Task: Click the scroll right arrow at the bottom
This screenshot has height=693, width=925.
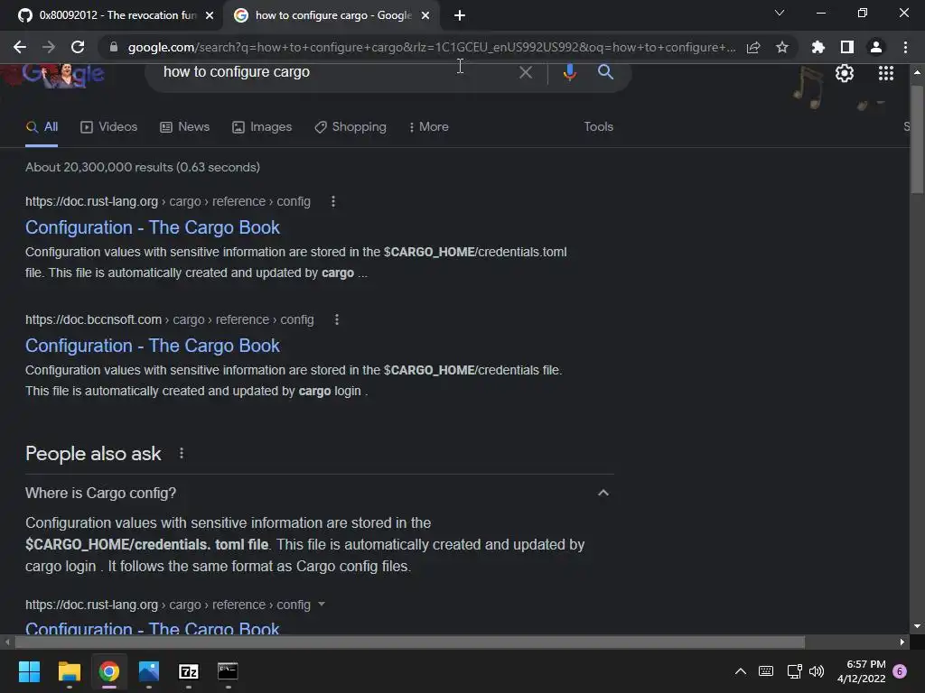Action: (x=902, y=642)
